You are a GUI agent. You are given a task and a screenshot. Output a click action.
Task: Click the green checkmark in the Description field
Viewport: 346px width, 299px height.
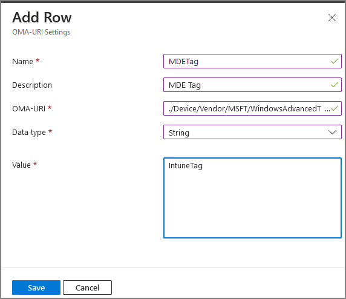tap(335, 85)
